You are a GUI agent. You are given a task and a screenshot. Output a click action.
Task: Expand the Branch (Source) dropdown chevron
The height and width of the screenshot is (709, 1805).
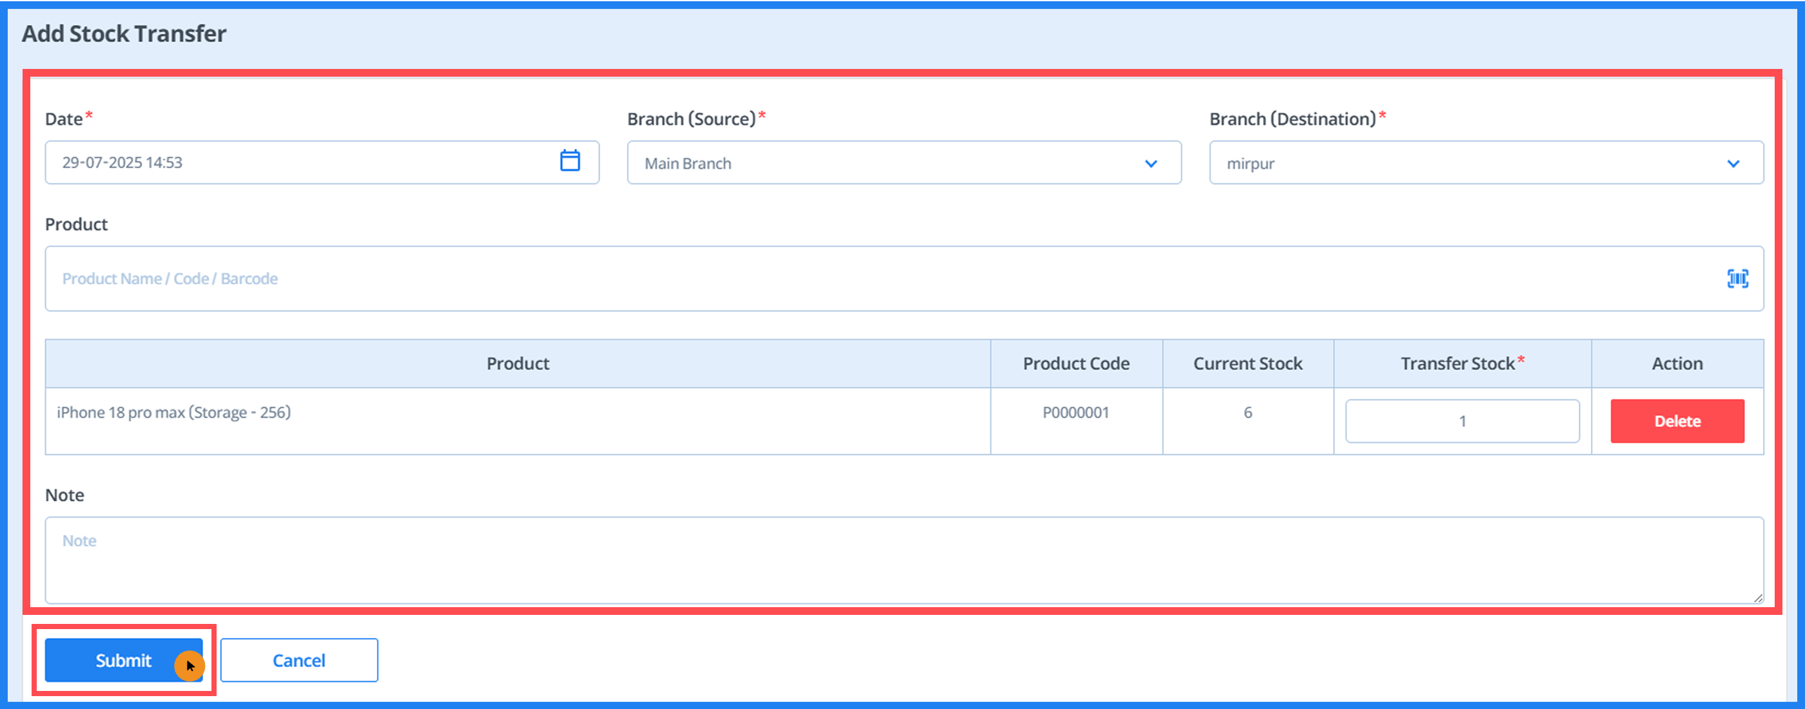click(1151, 164)
